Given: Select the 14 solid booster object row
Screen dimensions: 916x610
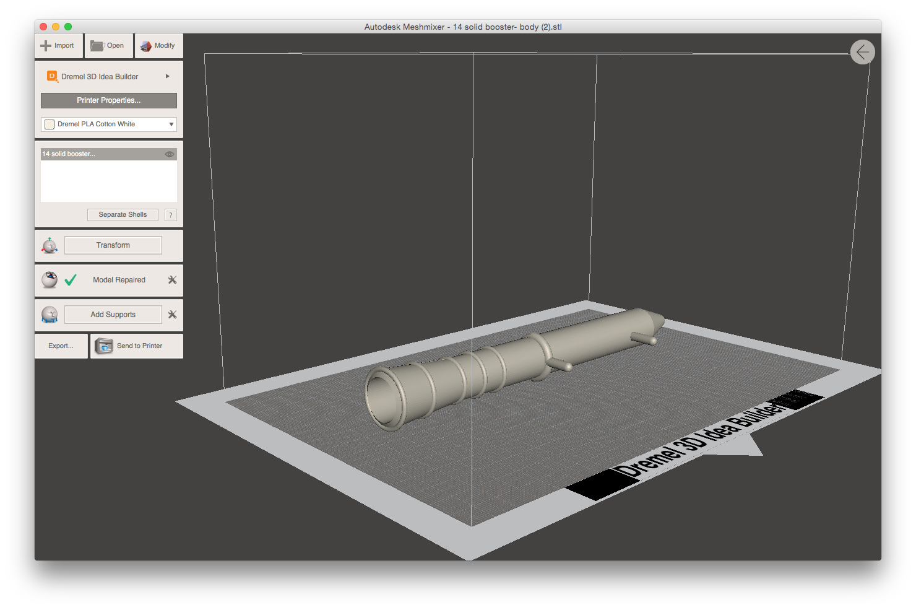Looking at the screenshot, I should pos(109,154).
